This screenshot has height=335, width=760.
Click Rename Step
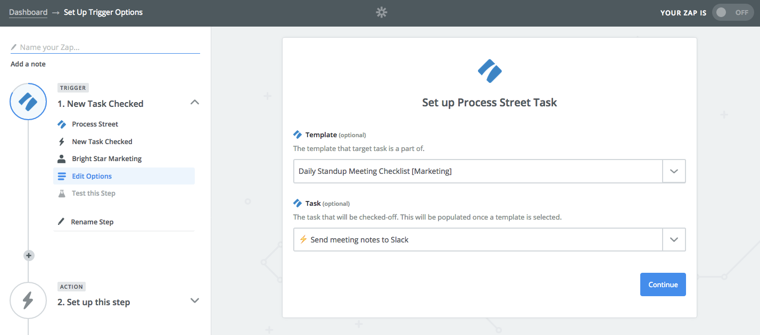pyautogui.click(x=92, y=222)
